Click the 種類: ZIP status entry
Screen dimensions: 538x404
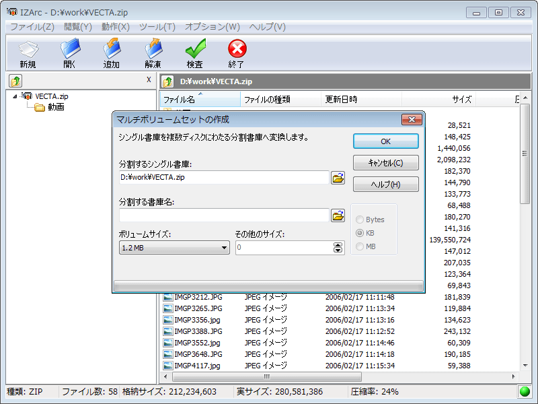[25, 392]
